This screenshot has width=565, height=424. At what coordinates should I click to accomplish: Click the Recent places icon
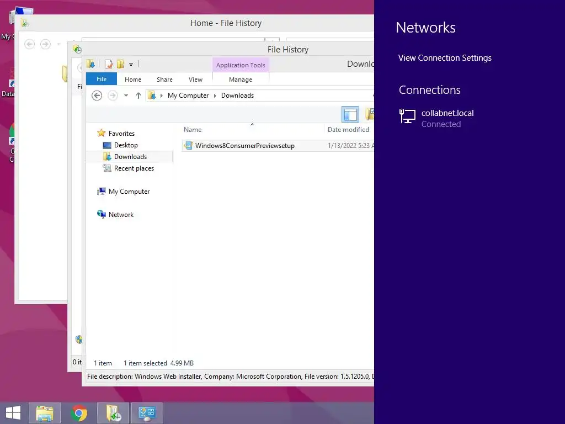pyautogui.click(x=107, y=168)
